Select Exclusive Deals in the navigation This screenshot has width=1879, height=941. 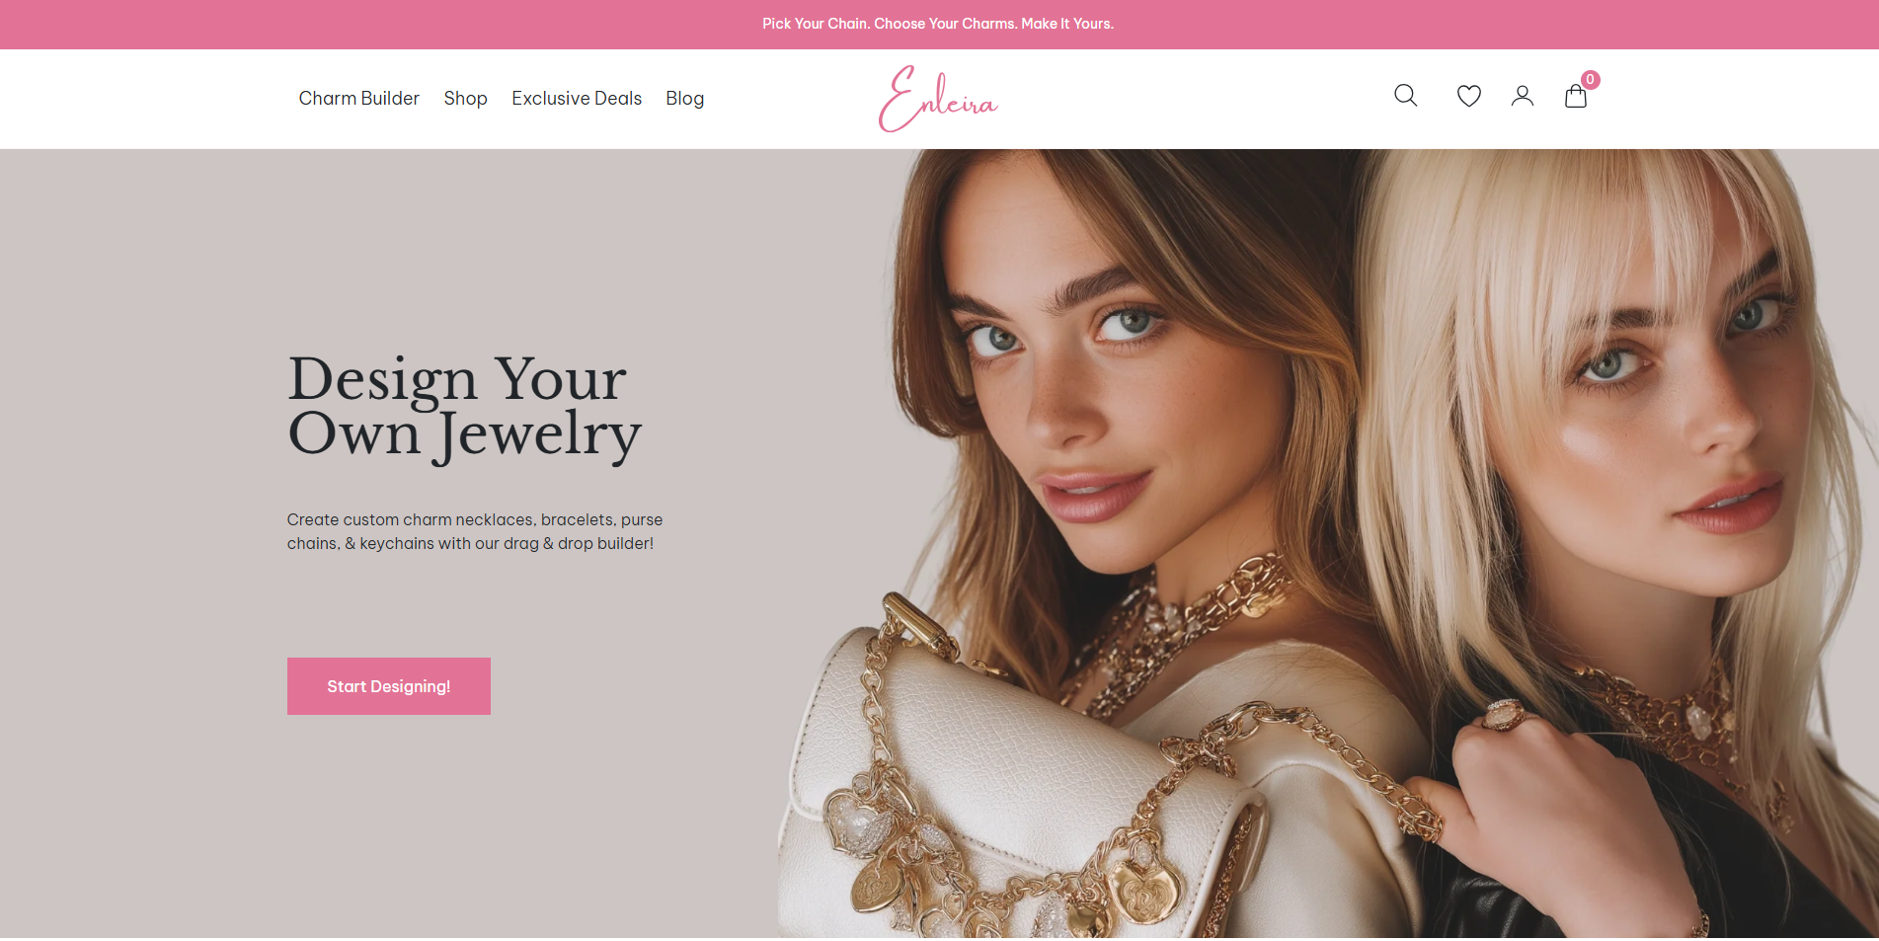577,99
